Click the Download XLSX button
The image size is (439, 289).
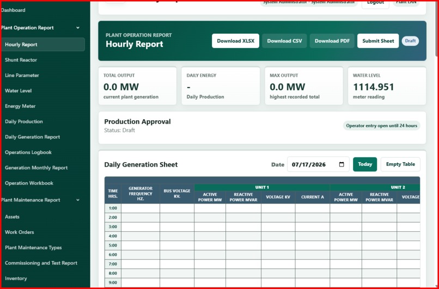[235, 41]
